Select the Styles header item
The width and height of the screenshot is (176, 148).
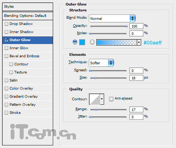click(x=27, y=7)
